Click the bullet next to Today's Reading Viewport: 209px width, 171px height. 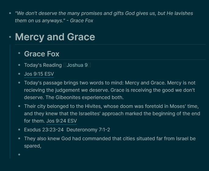(19, 65)
